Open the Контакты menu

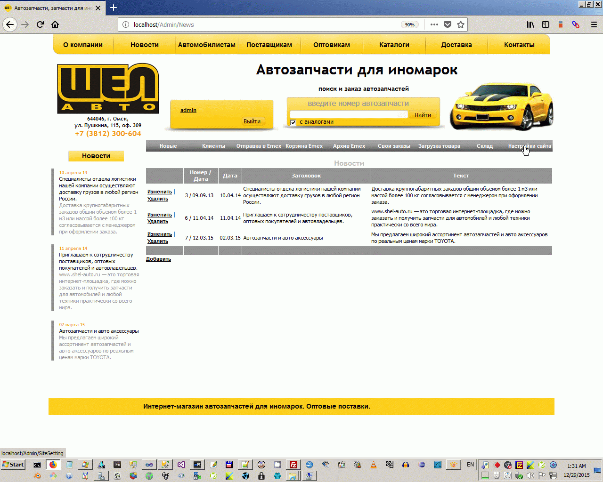tap(519, 45)
